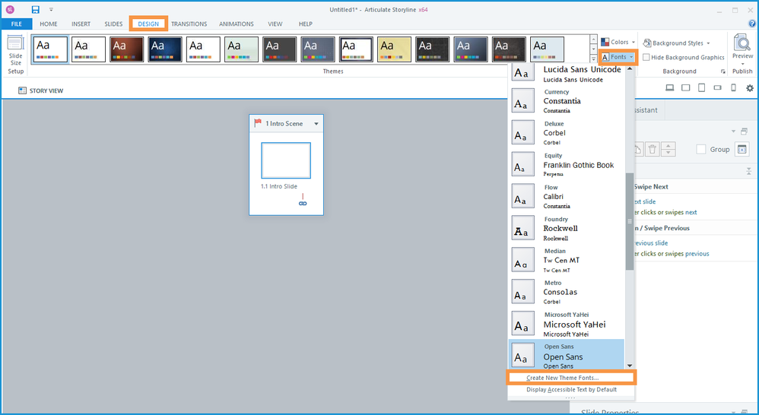Switch to the TRANSITIONS ribbon tab
This screenshot has height=415, width=759.
[189, 24]
